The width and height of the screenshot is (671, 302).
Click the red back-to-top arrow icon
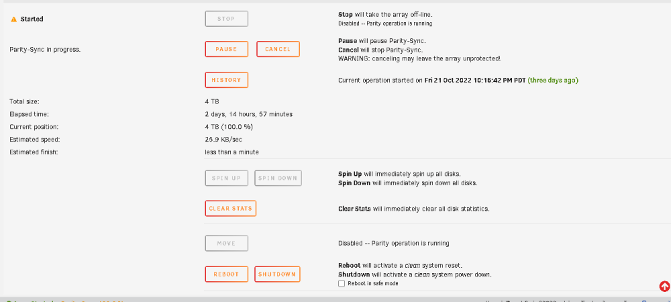pos(664,286)
